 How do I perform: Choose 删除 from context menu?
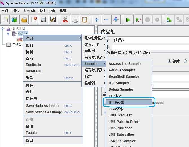point(53,78)
